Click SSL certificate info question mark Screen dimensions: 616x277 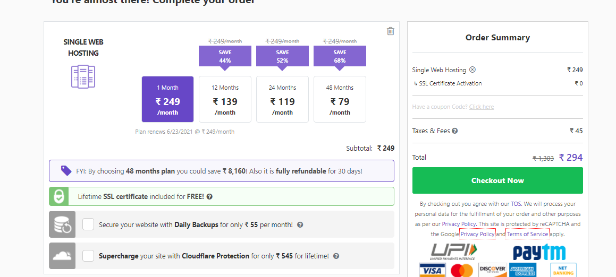[209, 196]
